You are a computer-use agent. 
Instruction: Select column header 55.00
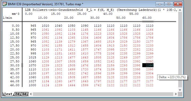(x=134, y=14)
